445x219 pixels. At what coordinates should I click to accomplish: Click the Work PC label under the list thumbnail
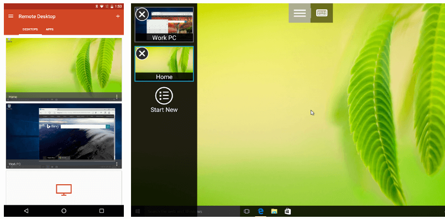[14, 164]
